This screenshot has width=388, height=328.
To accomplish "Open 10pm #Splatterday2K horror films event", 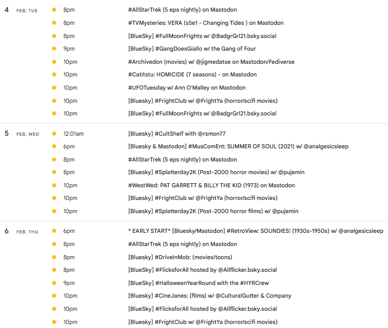I will tap(213, 211).
